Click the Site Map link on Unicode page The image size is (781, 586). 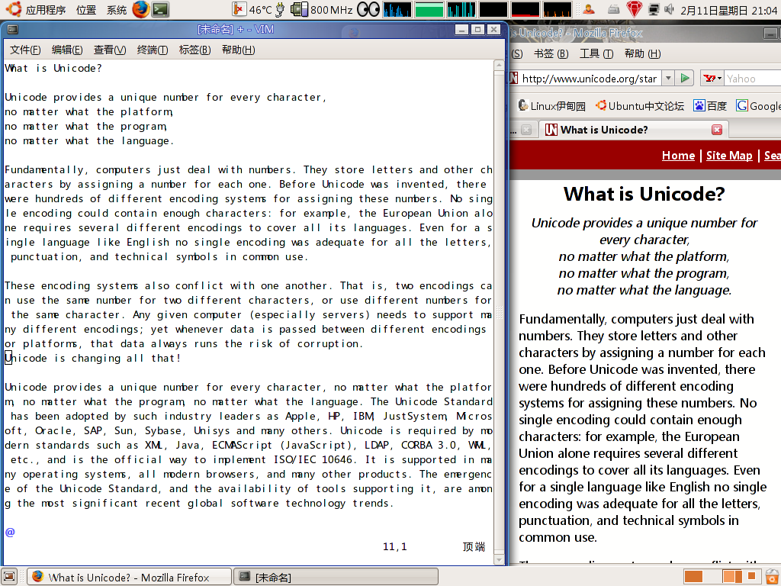pyautogui.click(x=729, y=156)
